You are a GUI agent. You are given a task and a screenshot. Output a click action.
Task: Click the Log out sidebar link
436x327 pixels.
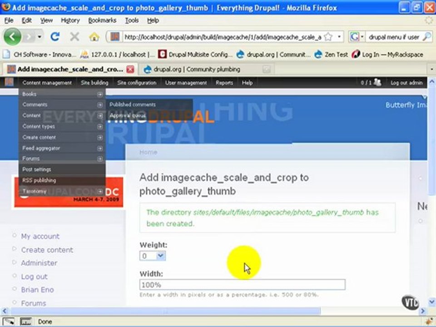click(34, 277)
